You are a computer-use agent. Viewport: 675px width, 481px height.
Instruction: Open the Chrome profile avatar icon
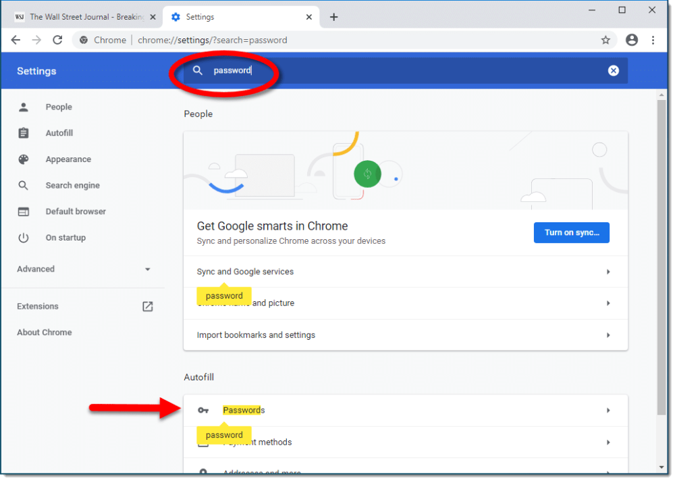click(632, 40)
